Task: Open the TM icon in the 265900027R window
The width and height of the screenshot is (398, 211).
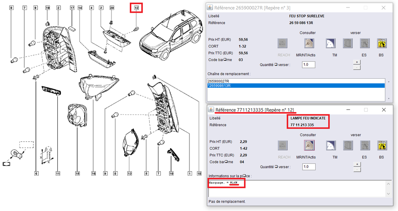Action: [331, 43]
